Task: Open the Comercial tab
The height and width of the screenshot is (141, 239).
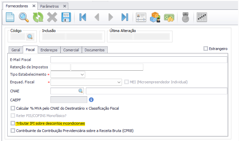Action: [71, 50]
